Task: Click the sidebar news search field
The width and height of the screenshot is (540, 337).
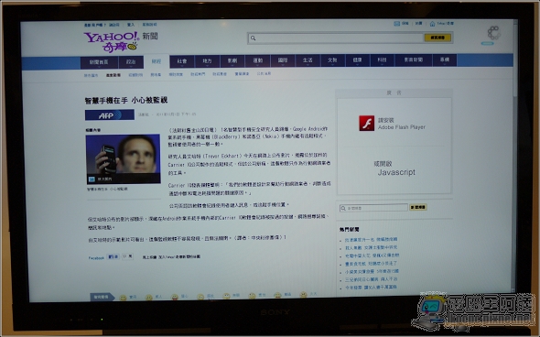Action: (373, 208)
